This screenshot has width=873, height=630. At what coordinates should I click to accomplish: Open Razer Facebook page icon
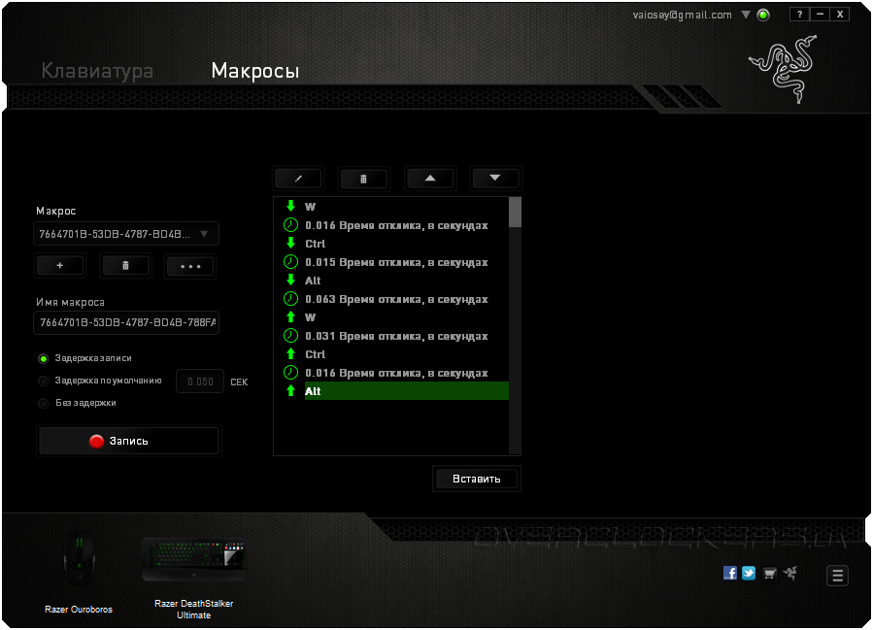click(730, 573)
